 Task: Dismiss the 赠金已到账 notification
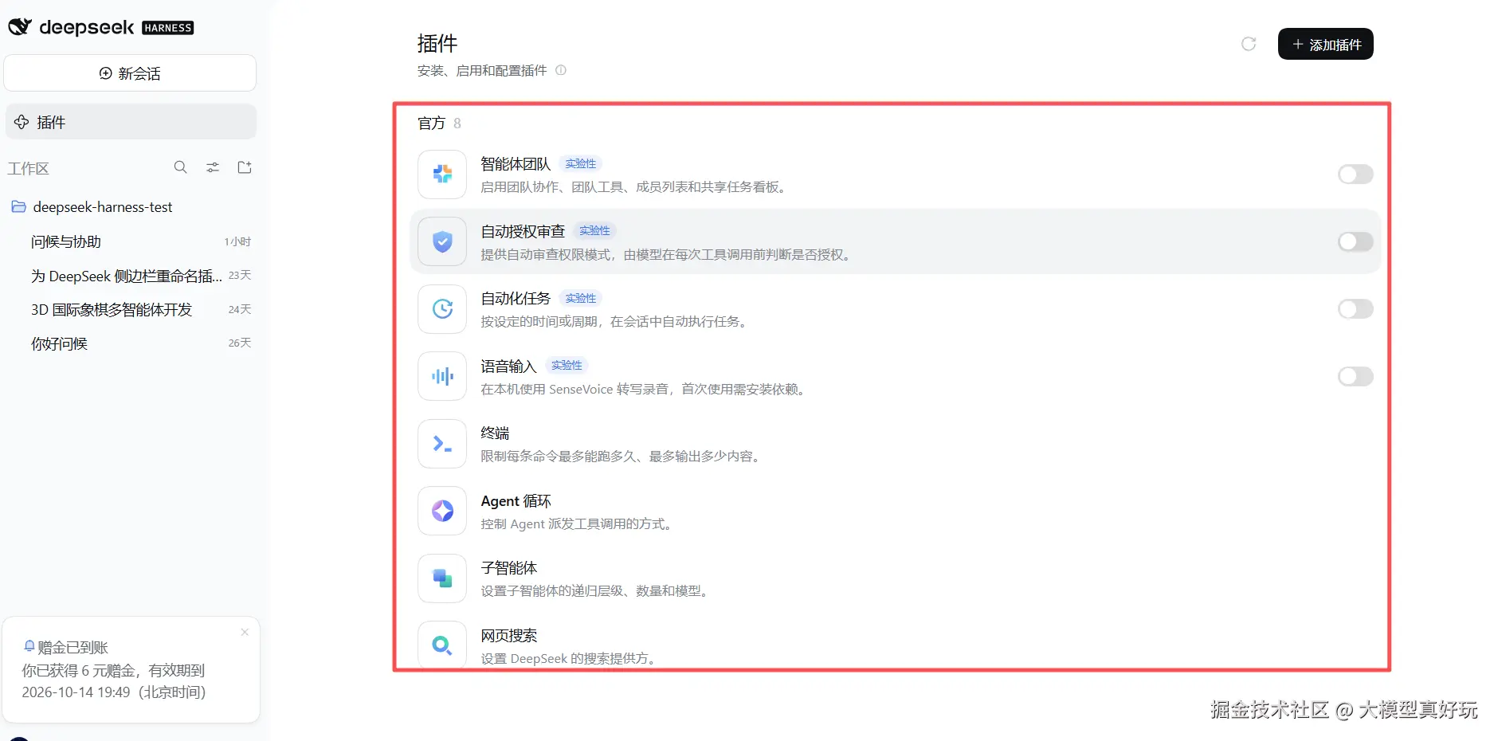245,632
